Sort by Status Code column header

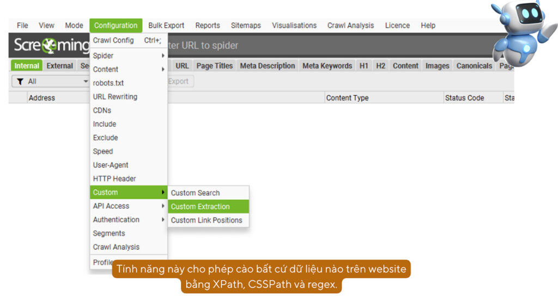coord(464,98)
